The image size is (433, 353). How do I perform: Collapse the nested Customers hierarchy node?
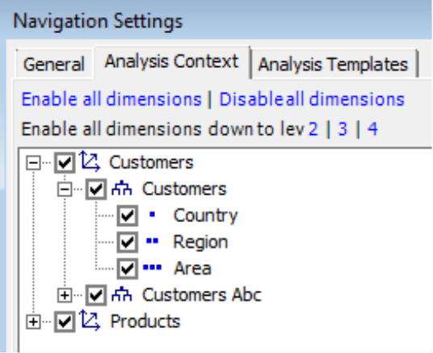tap(65, 189)
